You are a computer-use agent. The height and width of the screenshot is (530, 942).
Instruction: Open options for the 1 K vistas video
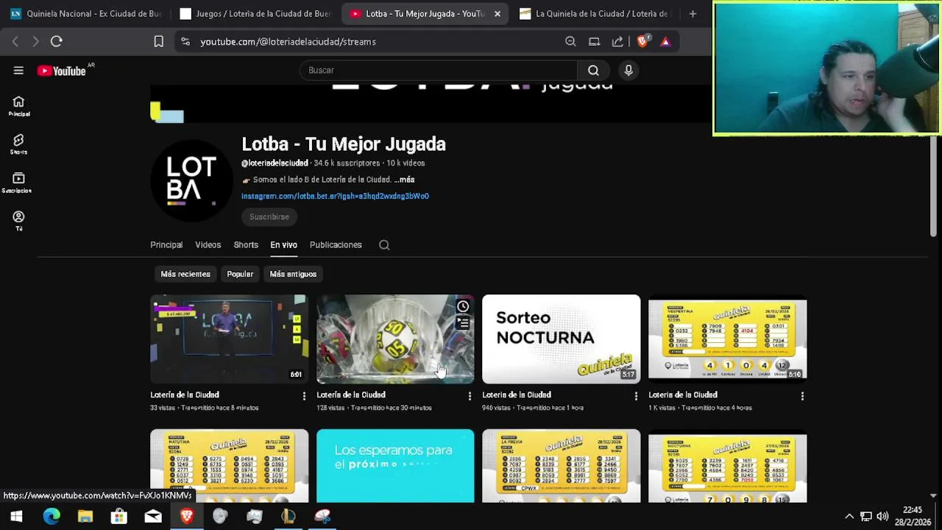pyautogui.click(x=802, y=396)
